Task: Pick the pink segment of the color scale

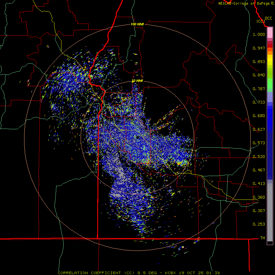Action: [270, 33]
